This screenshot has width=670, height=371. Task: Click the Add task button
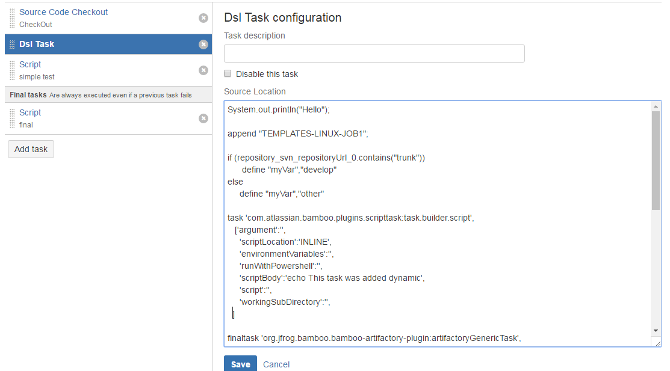coord(31,149)
